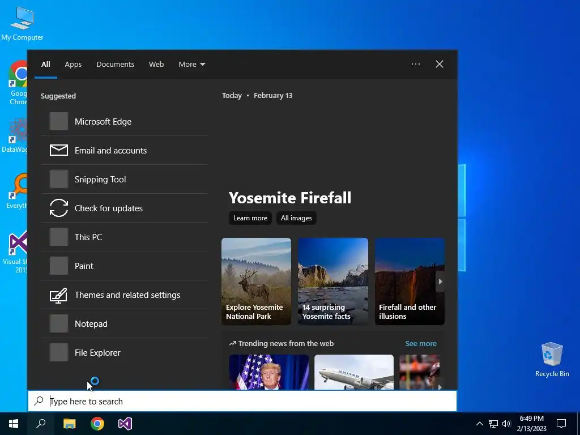
Task: Click the Today February 13 date header
Action: pos(257,95)
